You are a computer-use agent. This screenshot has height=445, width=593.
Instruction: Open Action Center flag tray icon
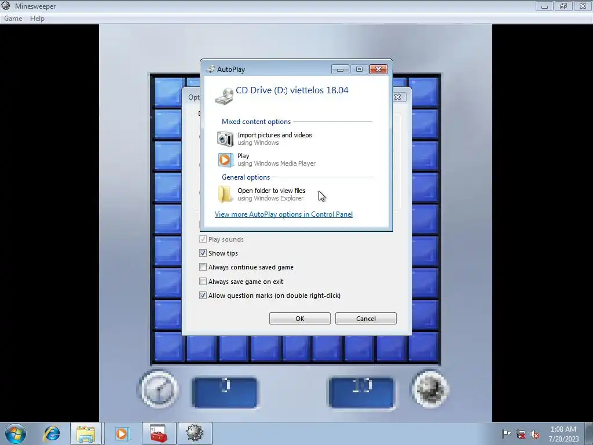click(x=506, y=433)
